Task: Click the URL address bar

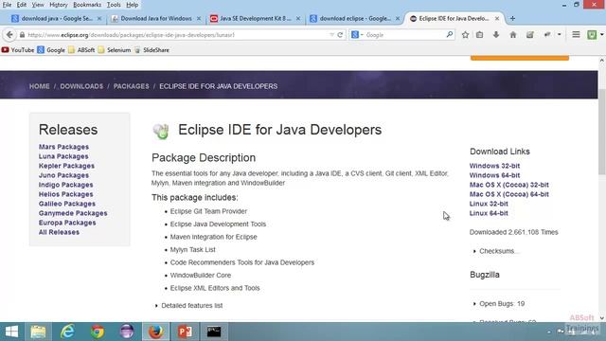Action: click(x=177, y=35)
